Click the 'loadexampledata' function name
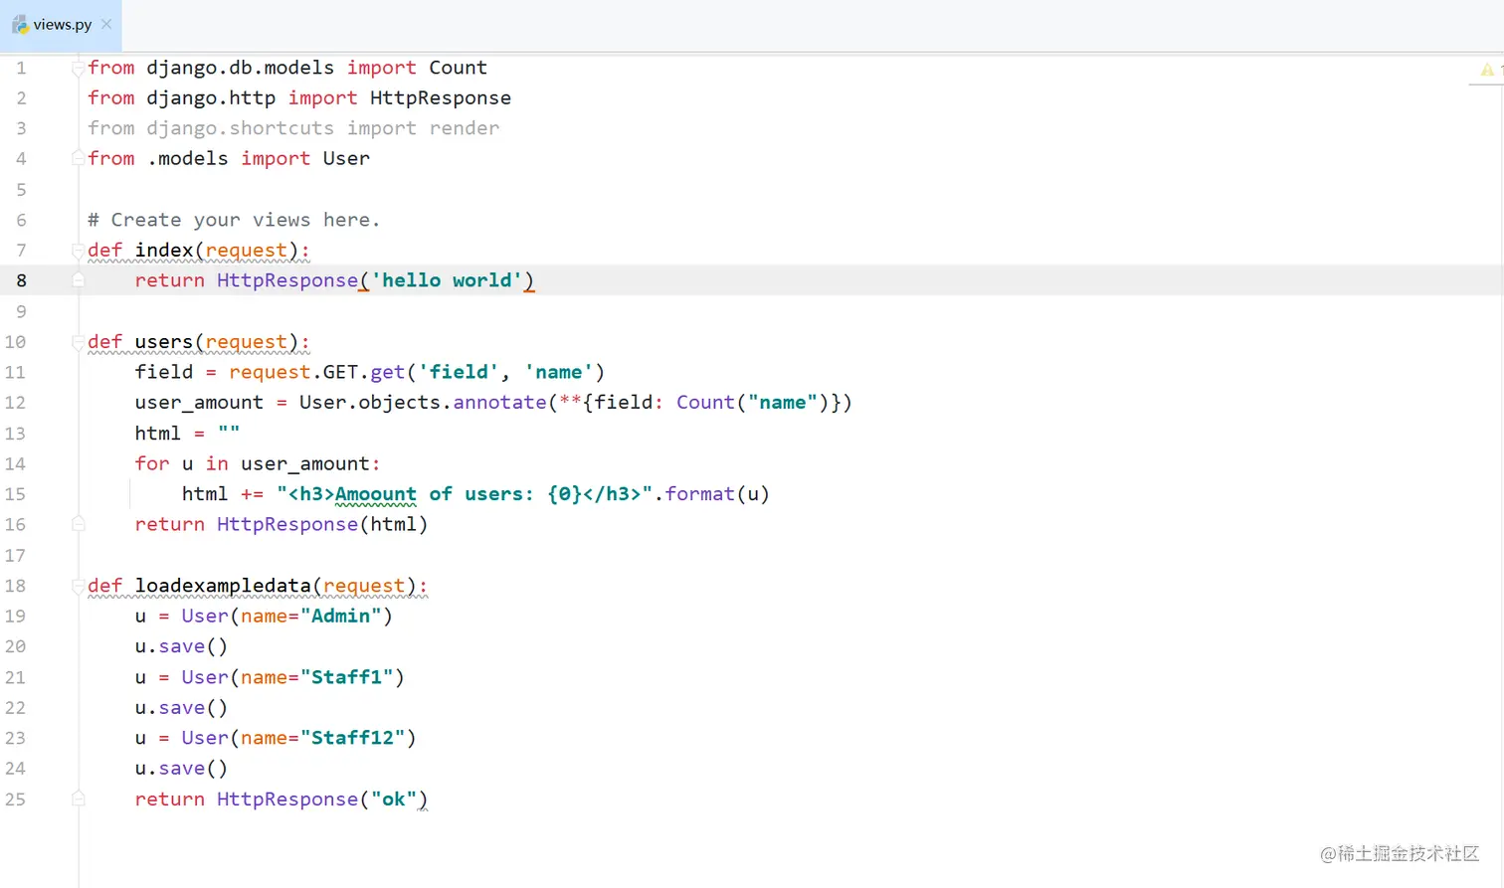This screenshot has width=1504, height=888. click(x=223, y=586)
